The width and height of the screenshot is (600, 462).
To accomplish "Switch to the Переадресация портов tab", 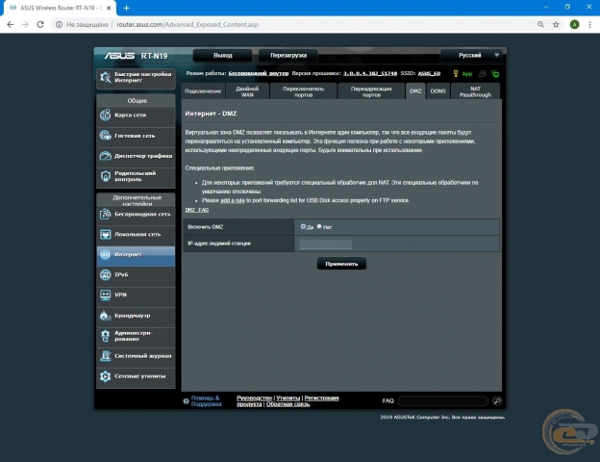I will coord(371,91).
